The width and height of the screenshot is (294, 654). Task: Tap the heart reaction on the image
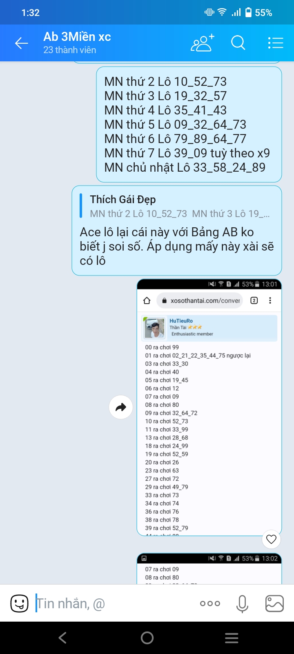coord(271,539)
